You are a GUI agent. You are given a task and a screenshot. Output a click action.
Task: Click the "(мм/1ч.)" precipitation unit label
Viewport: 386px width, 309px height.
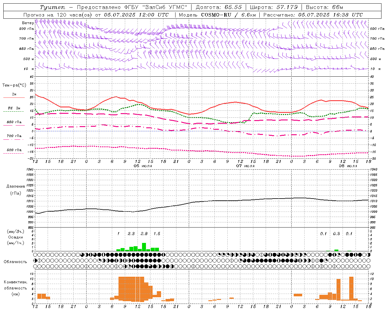(16, 243)
